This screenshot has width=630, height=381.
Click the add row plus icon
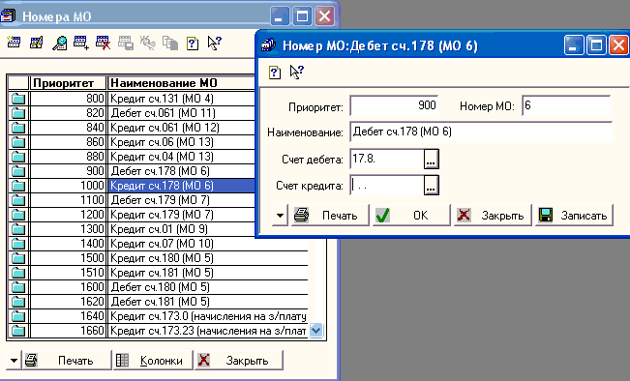(x=81, y=43)
